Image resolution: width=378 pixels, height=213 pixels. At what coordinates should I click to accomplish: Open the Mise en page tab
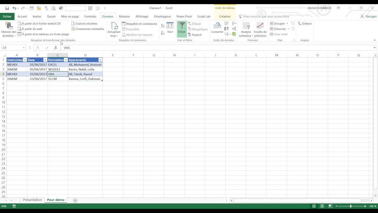70,17
